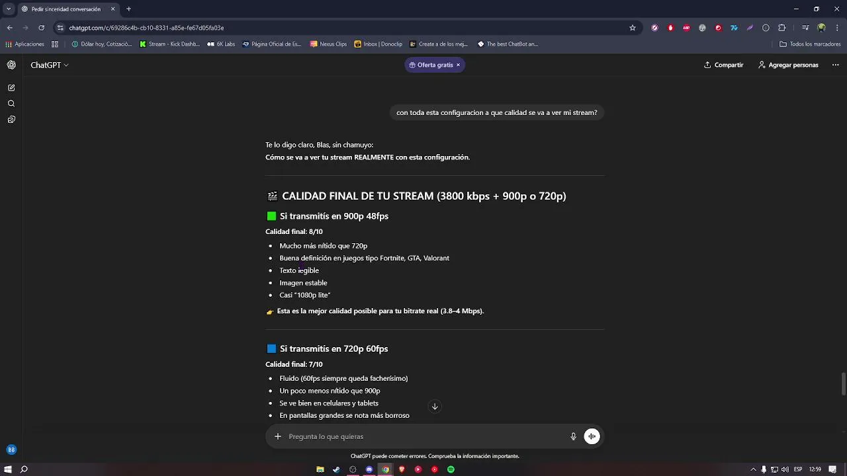
Task: Open the taskbar volume icon
Action: point(785,469)
